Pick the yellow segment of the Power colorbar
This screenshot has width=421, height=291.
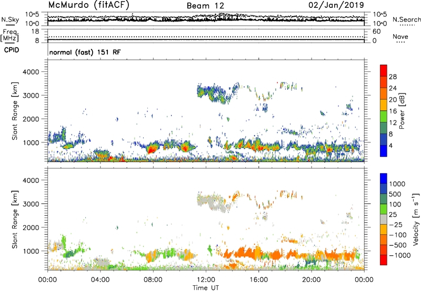pyautogui.click(x=384, y=105)
